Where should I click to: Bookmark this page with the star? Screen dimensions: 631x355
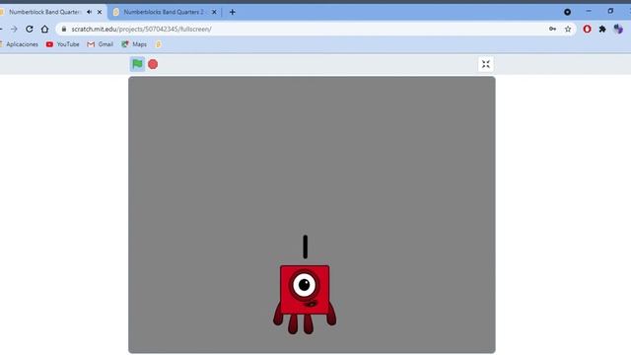pyautogui.click(x=568, y=29)
